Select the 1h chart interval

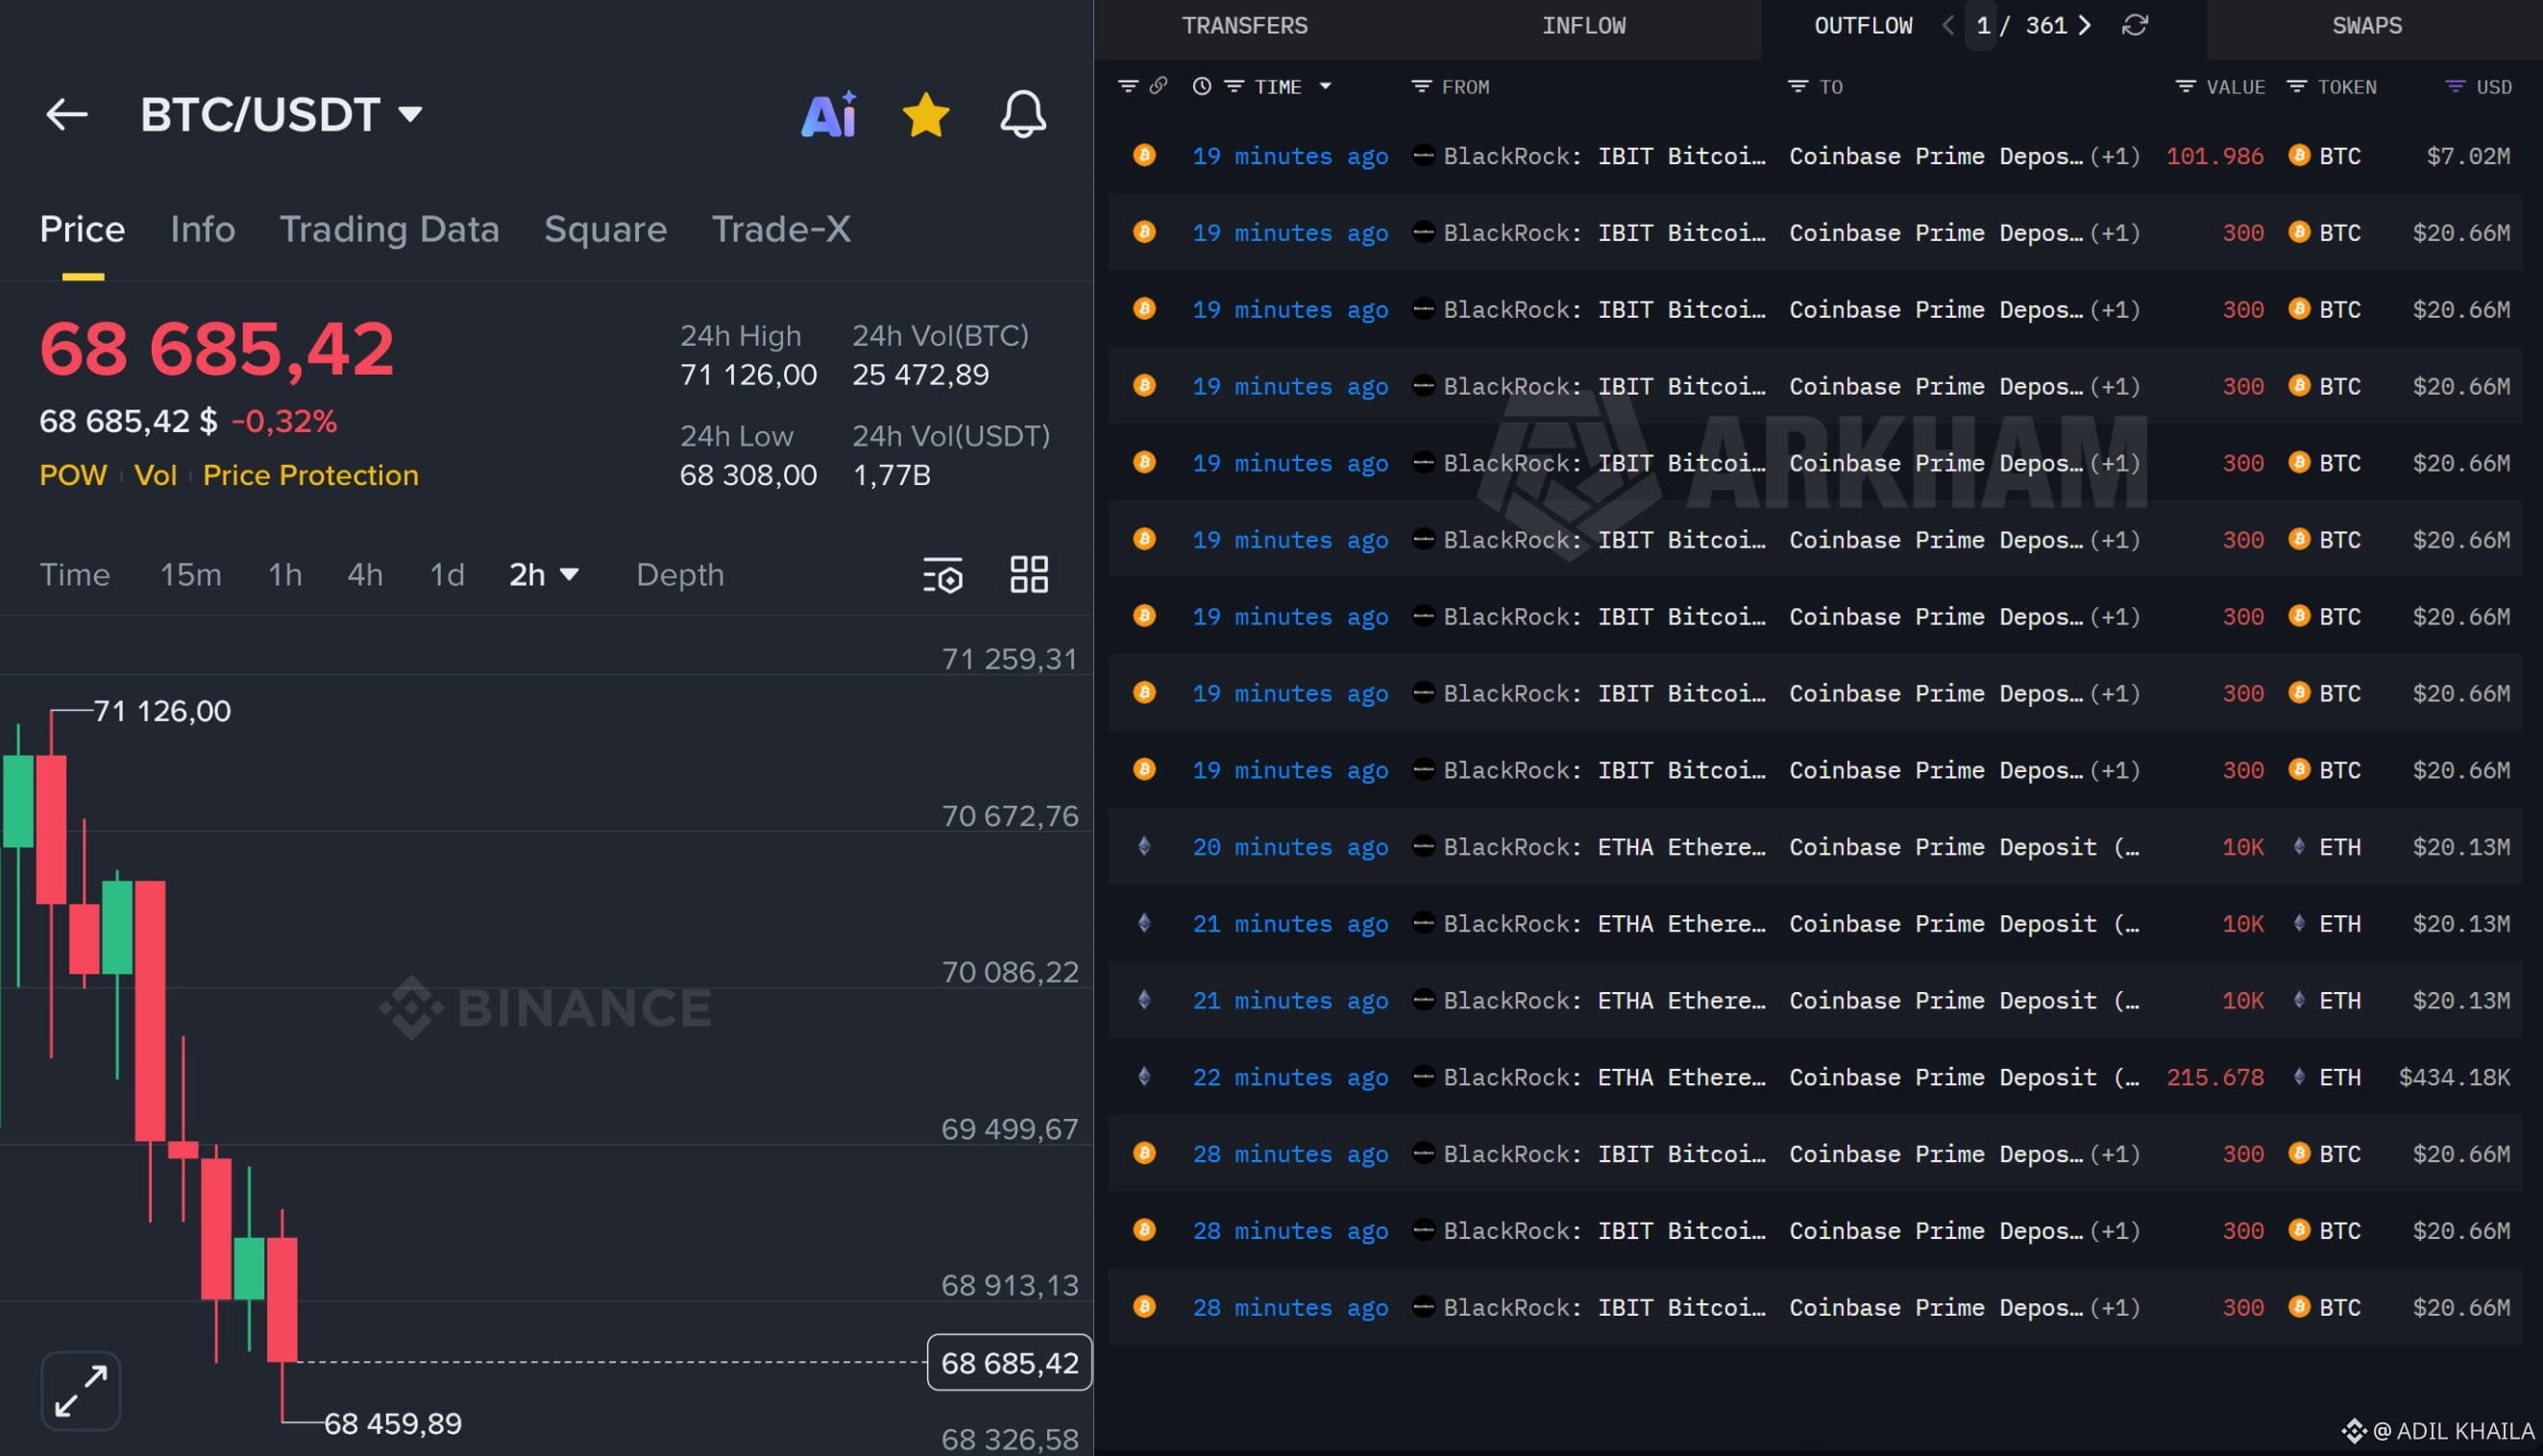pyautogui.click(x=285, y=575)
